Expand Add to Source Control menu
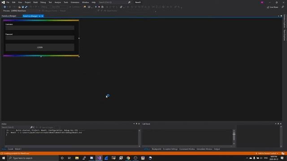This screenshot has width=287, height=161. point(267,153)
